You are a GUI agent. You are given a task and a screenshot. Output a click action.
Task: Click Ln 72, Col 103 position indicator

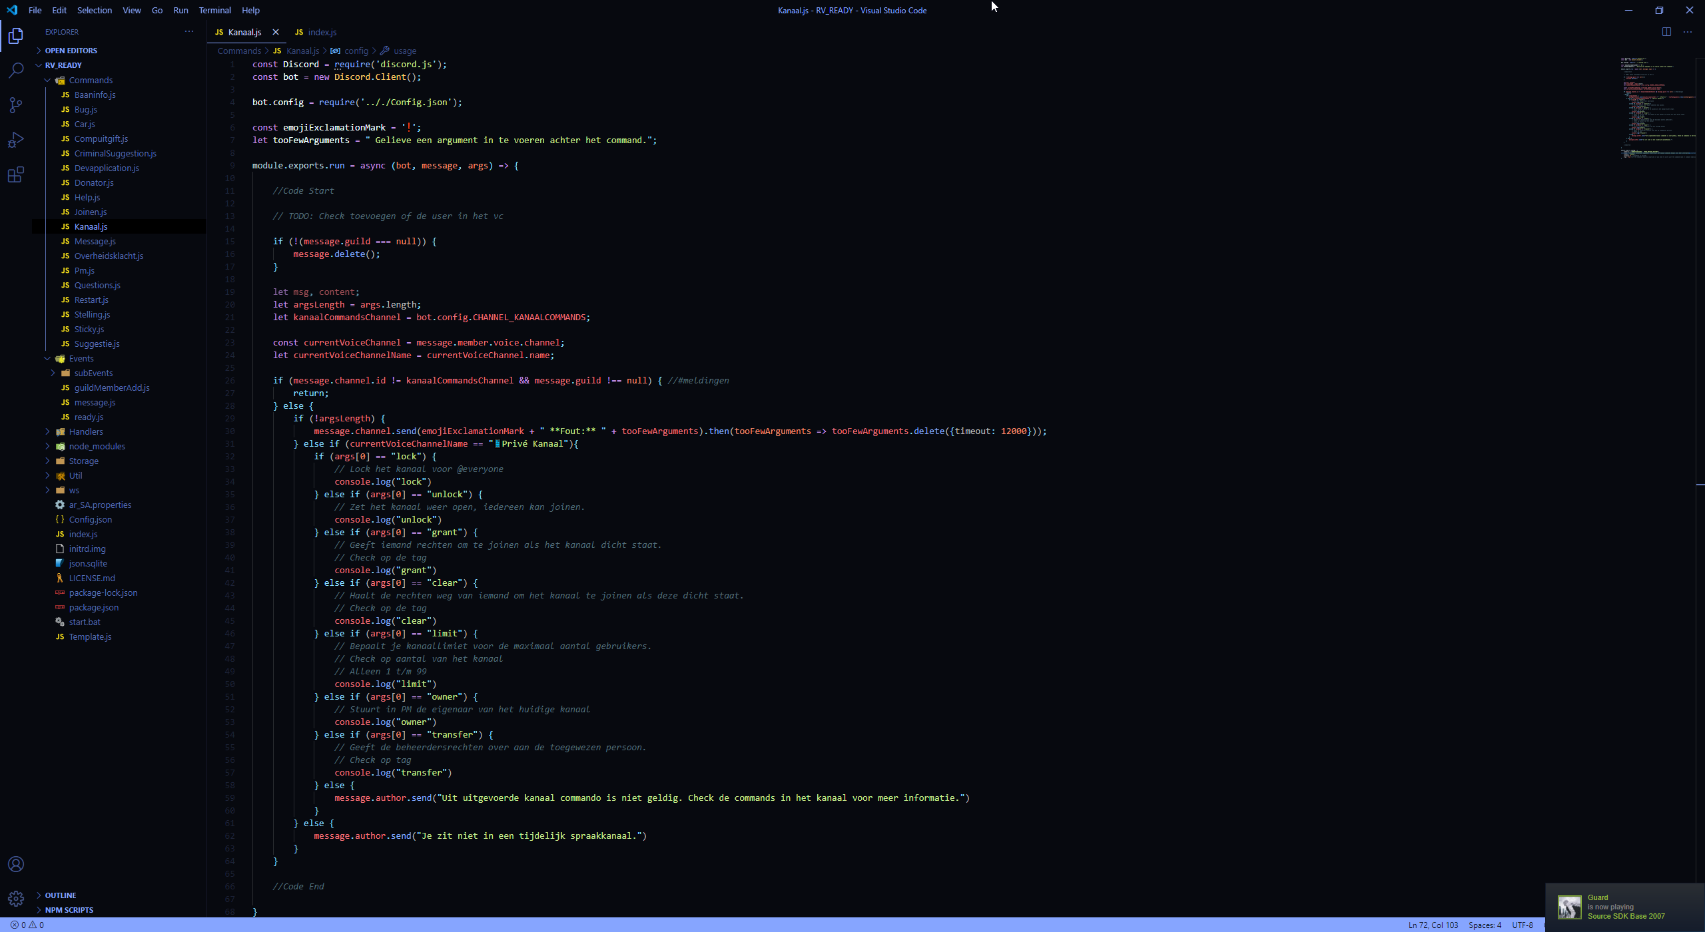pos(1433,925)
